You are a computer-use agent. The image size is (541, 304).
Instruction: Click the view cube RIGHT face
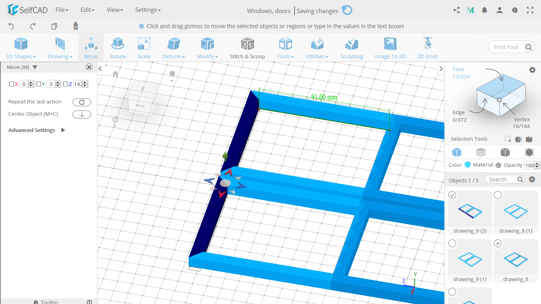coord(140,105)
